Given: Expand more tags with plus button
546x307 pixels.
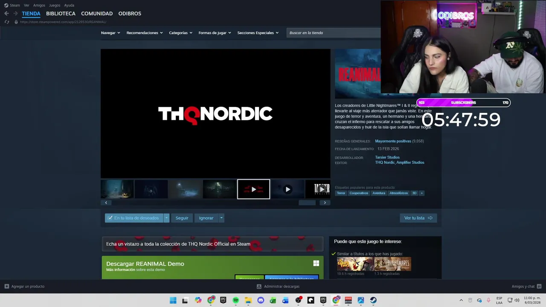Looking at the screenshot, I should point(422,193).
